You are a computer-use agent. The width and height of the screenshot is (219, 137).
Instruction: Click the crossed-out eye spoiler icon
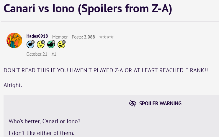(x=133, y=103)
